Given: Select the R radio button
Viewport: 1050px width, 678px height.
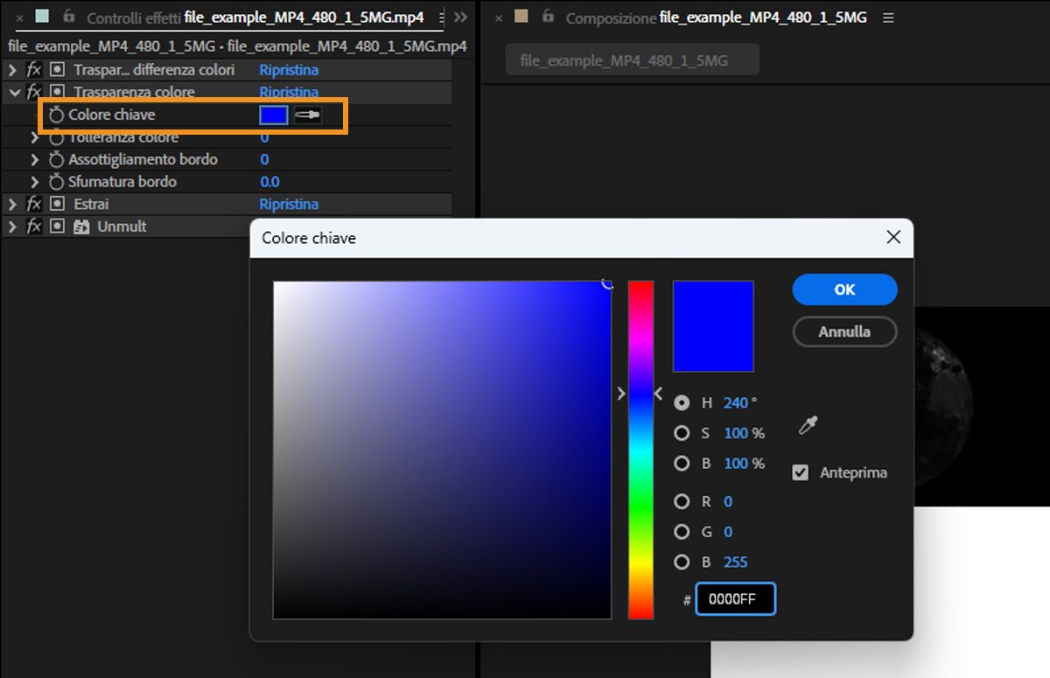Looking at the screenshot, I should pos(682,501).
